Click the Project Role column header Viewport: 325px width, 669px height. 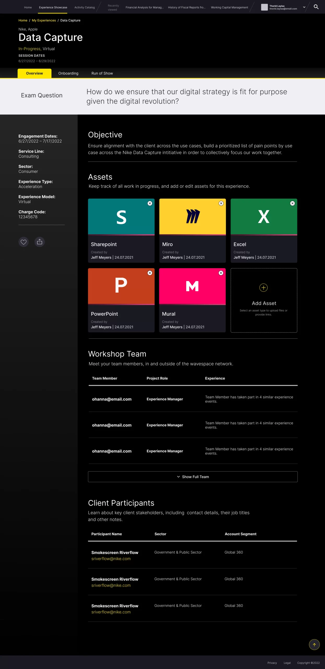click(x=157, y=378)
